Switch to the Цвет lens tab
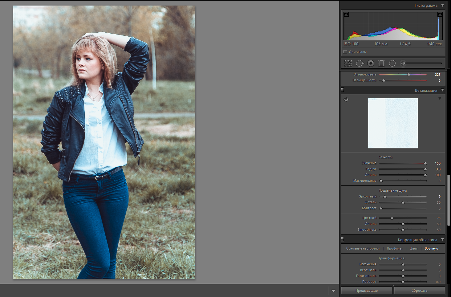Image resolution: width=451 pixels, height=297 pixels. click(413, 248)
